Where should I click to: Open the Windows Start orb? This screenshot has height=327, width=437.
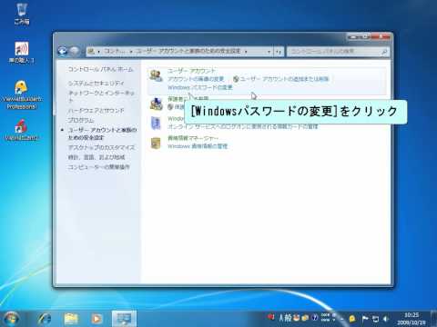click(x=11, y=318)
